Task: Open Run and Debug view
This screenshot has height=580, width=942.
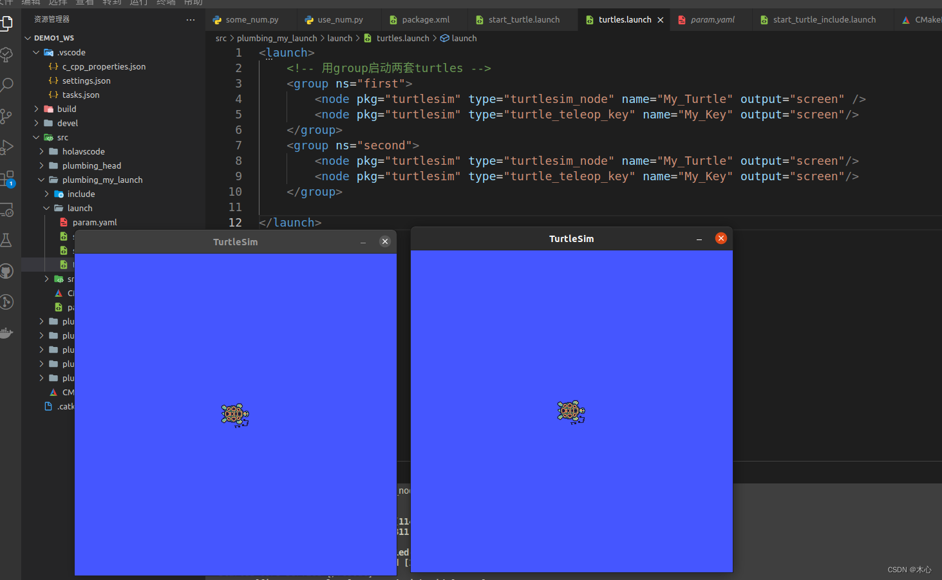Action: [x=6, y=147]
